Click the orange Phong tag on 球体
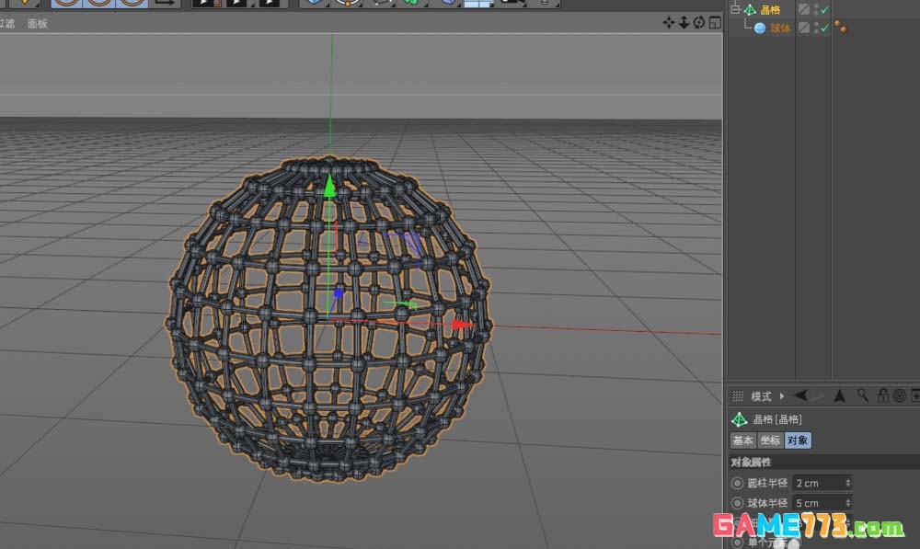920x549 pixels. tap(841, 28)
